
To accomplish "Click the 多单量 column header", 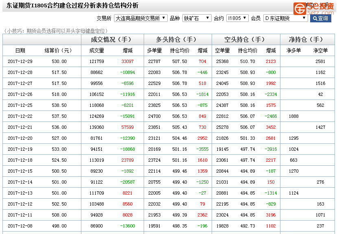I will tap(154, 51).
